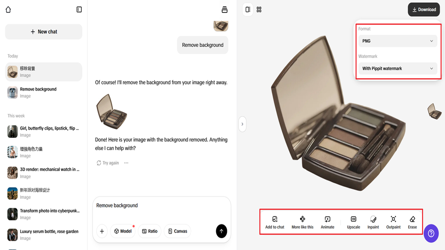Open the Model selector

(123, 231)
